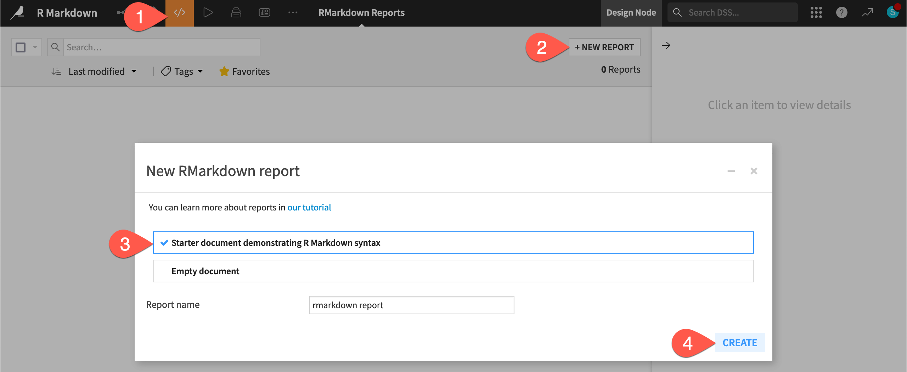Select the Empty document option
The image size is (907, 372).
(x=205, y=271)
